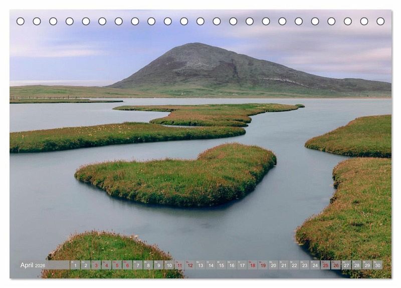
Task: Pick day 24 on the calendar bar
Action: point(315,265)
